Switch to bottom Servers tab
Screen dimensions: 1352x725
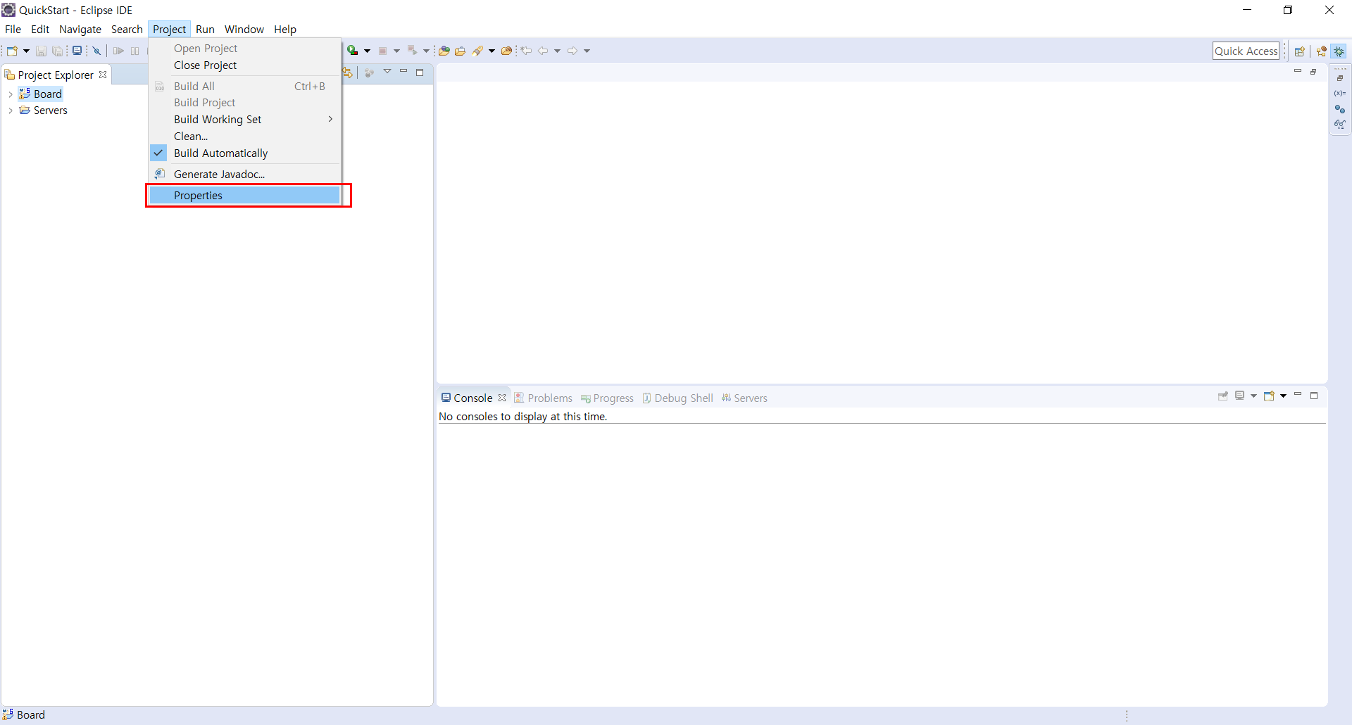coord(744,398)
